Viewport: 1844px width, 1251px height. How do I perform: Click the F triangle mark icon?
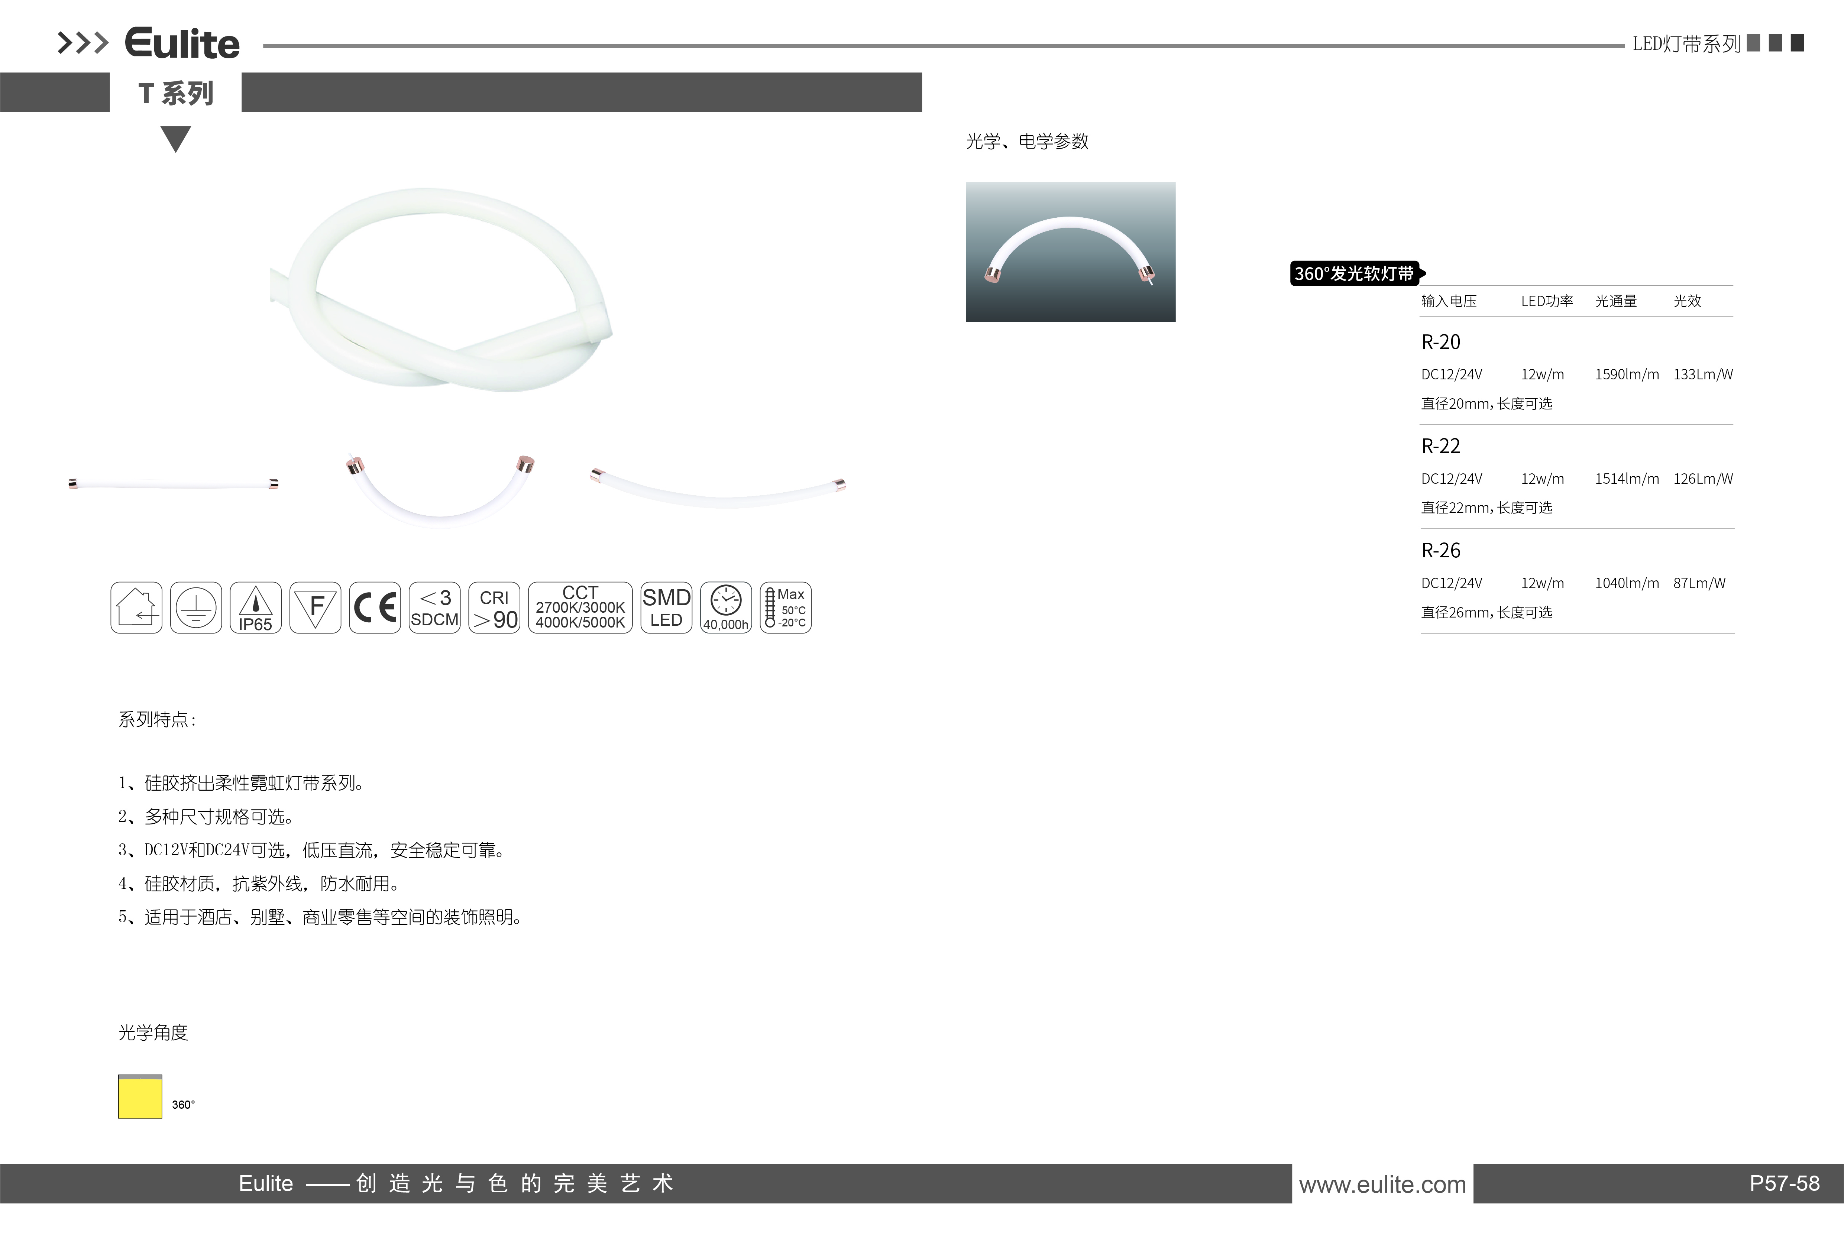tap(315, 607)
